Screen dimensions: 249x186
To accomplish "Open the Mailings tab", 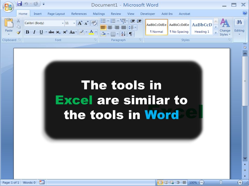I will [x=99, y=14].
